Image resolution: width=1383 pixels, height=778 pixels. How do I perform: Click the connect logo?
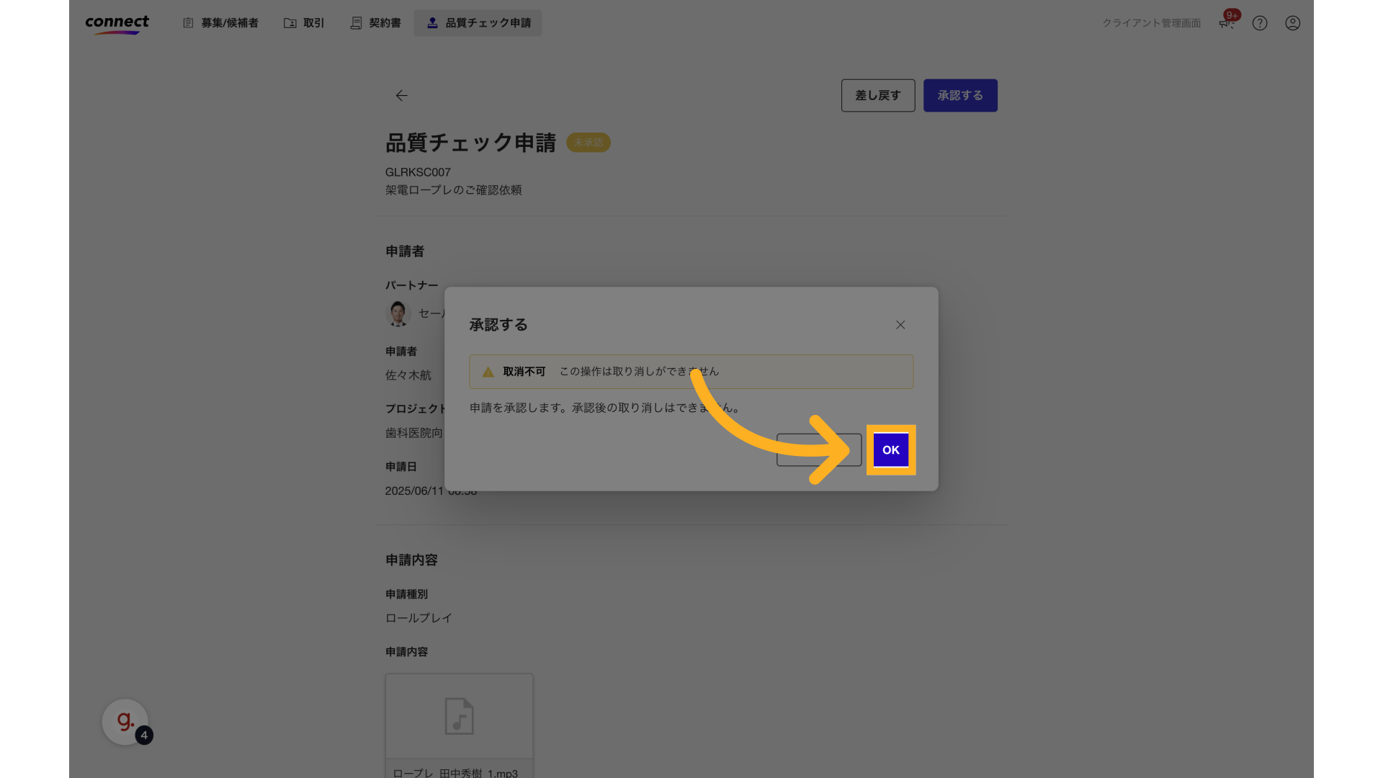(117, 24)
